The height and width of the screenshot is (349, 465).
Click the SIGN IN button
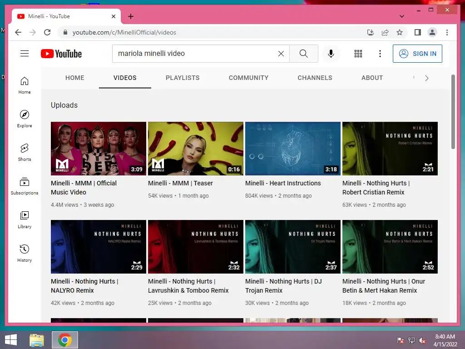(x=417, y=54)
